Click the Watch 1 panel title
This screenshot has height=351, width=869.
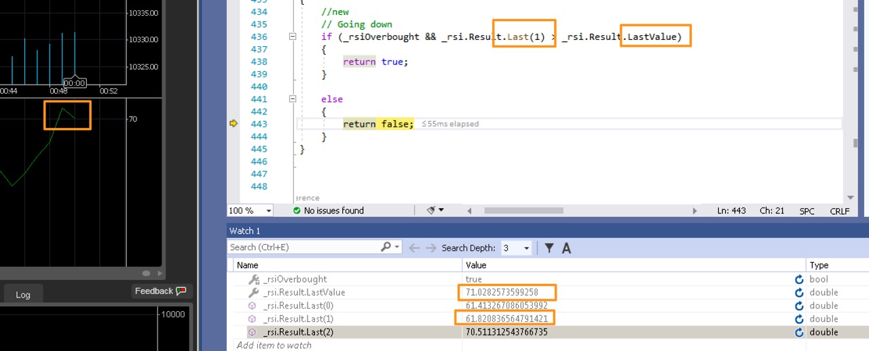244,231
